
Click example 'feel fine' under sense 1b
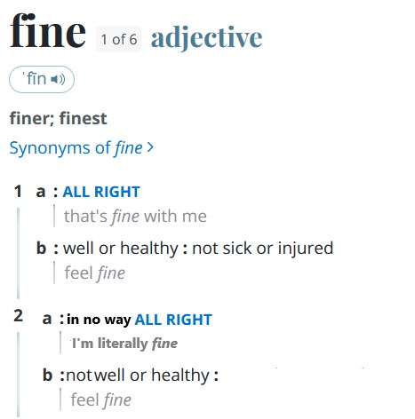95,273
